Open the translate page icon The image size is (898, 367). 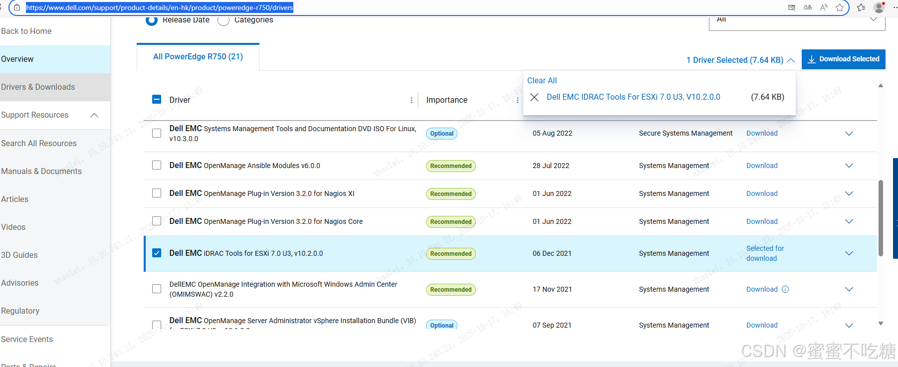pyautogui.click(x=808, y=7)
